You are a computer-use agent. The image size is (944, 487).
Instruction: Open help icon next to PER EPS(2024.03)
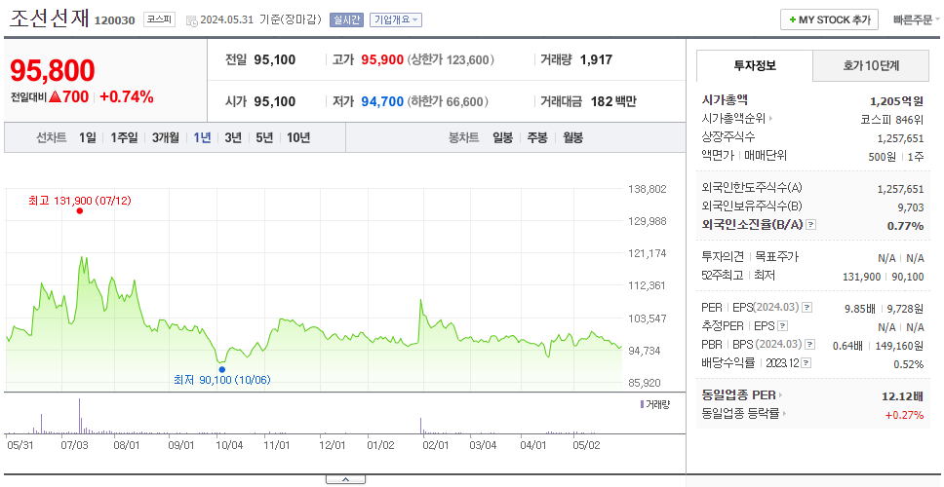pyautogui.click(x=807, y=308)
